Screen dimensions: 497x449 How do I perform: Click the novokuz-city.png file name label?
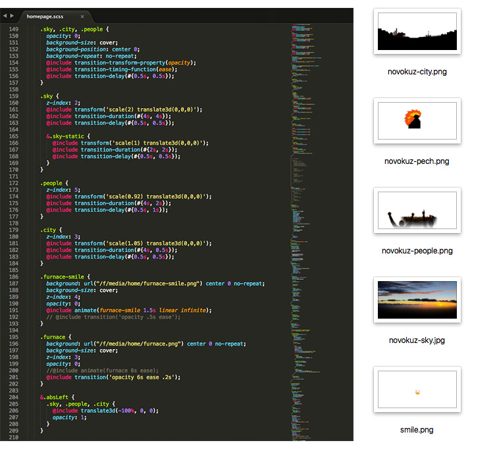point(417,71)
